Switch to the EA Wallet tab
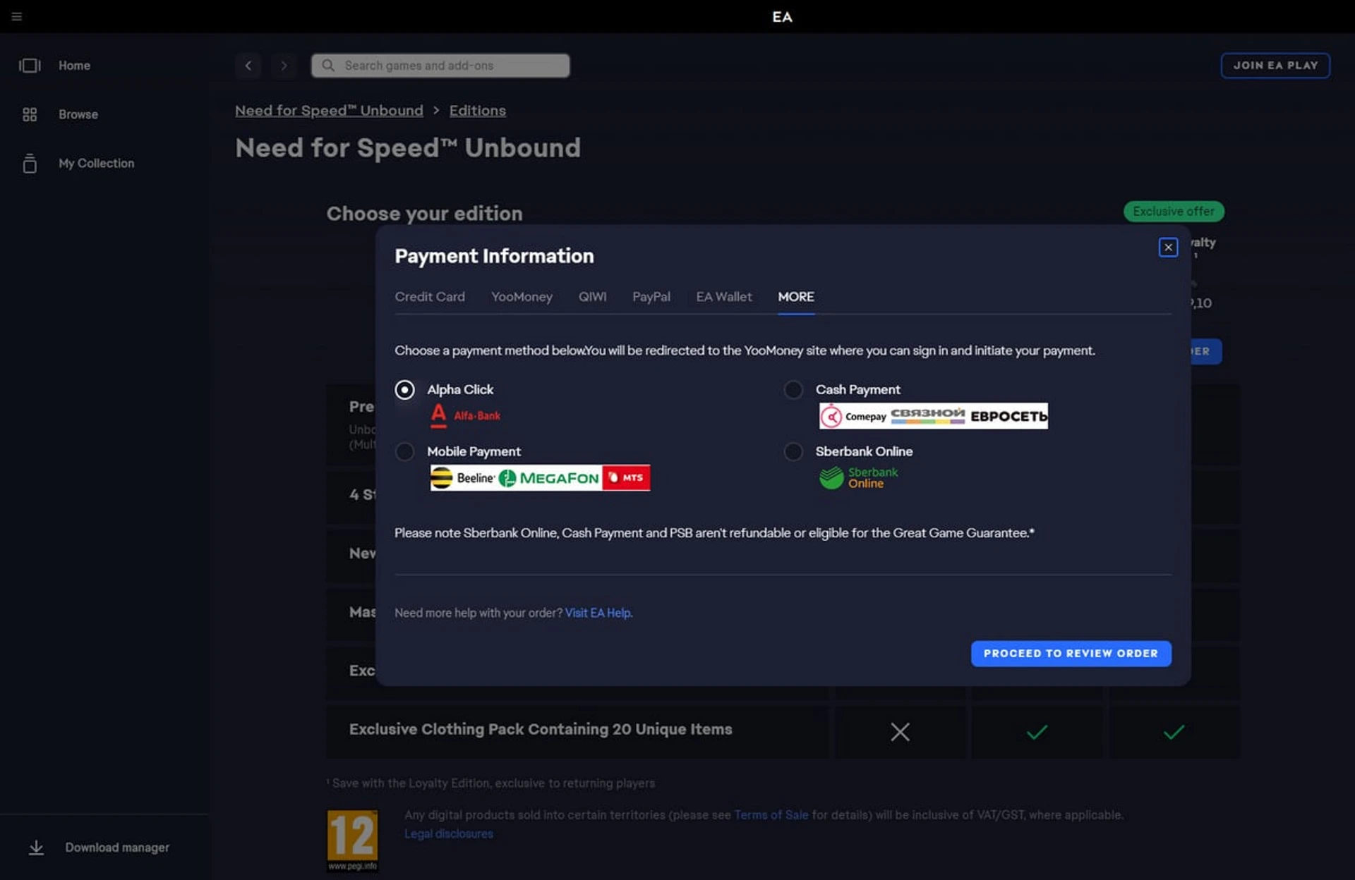This screenshot has width=1355, height=880. pyautogui.click(x=724, y=297)
